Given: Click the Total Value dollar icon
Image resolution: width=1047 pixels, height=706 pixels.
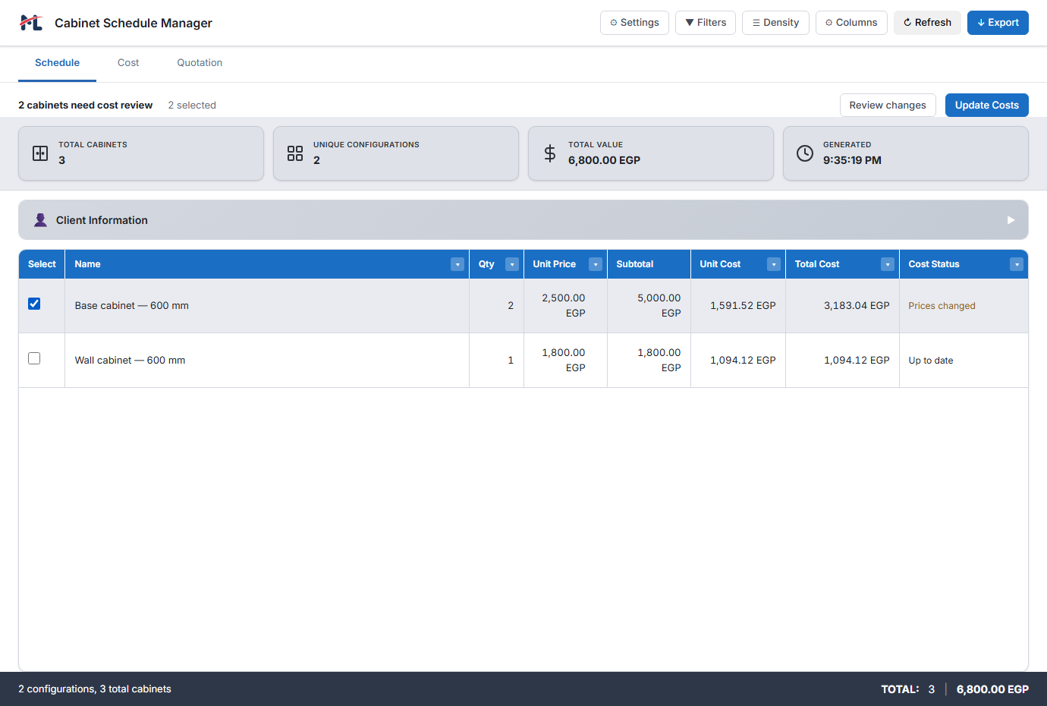Looking at the screenshot, I should pyautogui.click(x=550, y=153).
